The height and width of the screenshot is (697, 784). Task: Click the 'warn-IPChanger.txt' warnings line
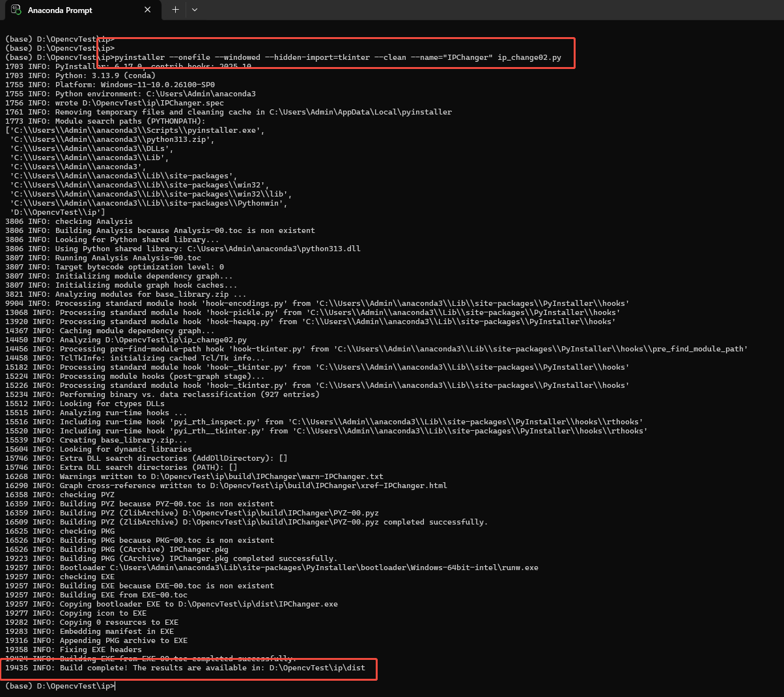tap(195, 476)
